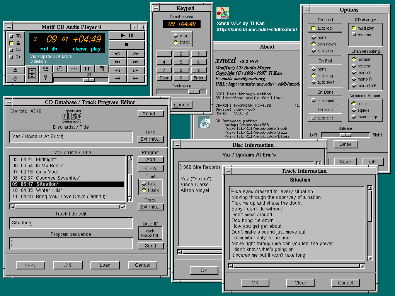The width and height of the screenshot is (395, 296).
Task: Open Disc Ext Info in database editor
Action: [151, 139]
